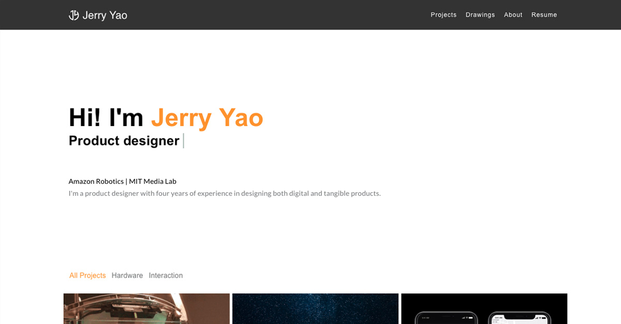Click the Amazon Robotics | MIT Media Lab line
The image size is (621, 324).
123,181
